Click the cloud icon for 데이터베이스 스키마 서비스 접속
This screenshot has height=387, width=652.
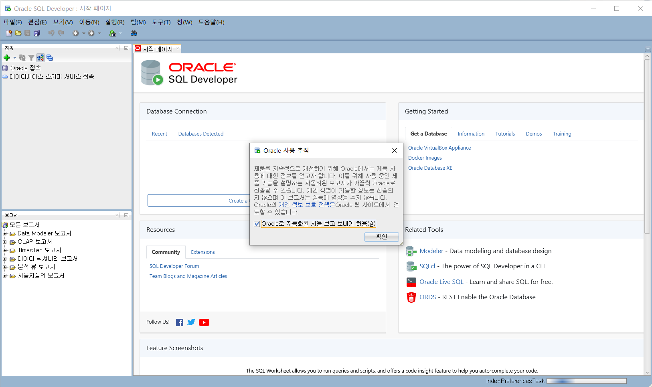(5, 77)
